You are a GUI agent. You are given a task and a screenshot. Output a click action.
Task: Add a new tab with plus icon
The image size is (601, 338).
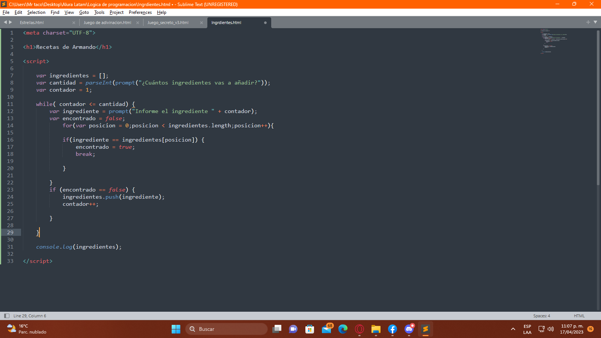(x=588, y=22)
